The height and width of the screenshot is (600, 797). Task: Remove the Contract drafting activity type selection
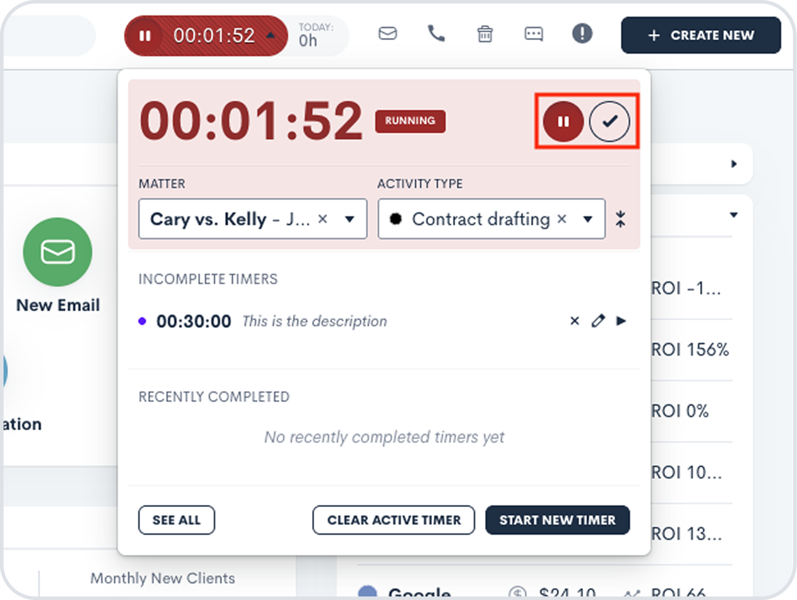pyautogui.click(x=562, y=219)
